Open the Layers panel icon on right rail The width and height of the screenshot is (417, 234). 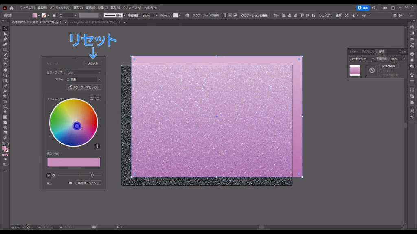pyautogui.click(x=412, y=53)
